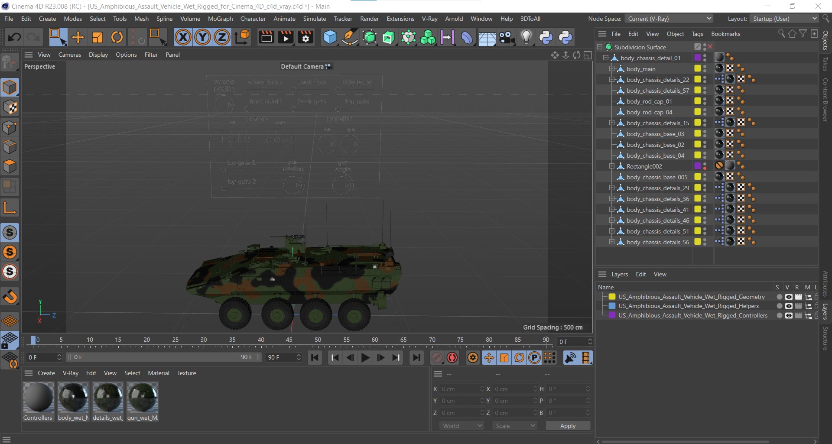Screen dimensions: 832x444
Task: Toggle Autokeying record button
Action: pos(452,357)
